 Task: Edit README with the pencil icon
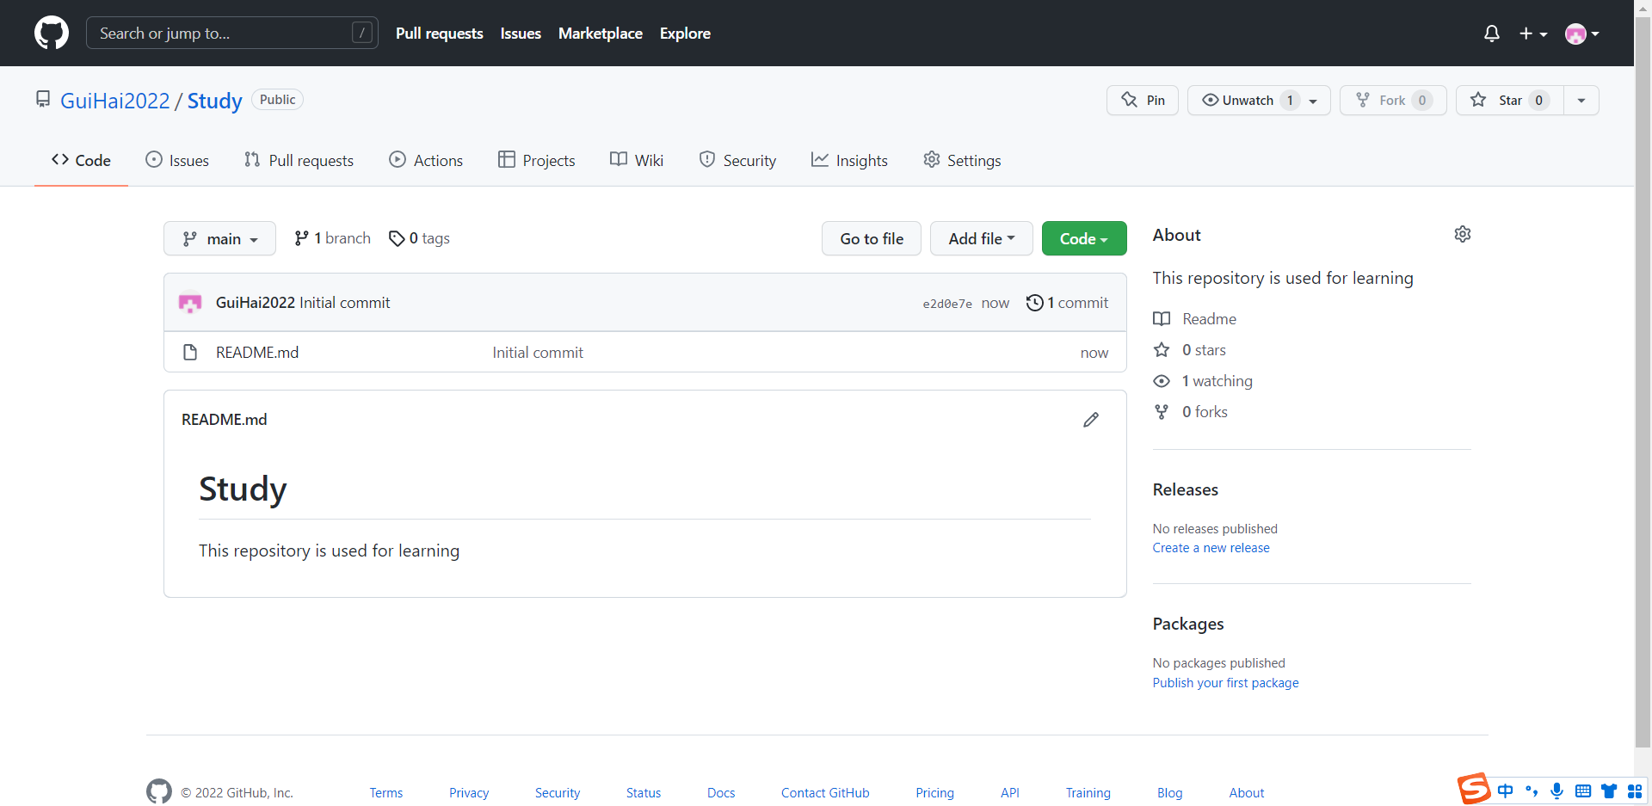pos(1091,420)
